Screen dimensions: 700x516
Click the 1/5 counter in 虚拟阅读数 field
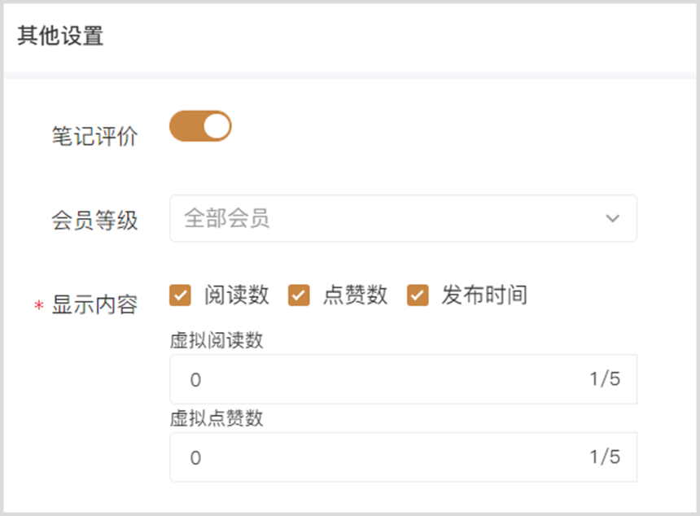coord(605,379)
